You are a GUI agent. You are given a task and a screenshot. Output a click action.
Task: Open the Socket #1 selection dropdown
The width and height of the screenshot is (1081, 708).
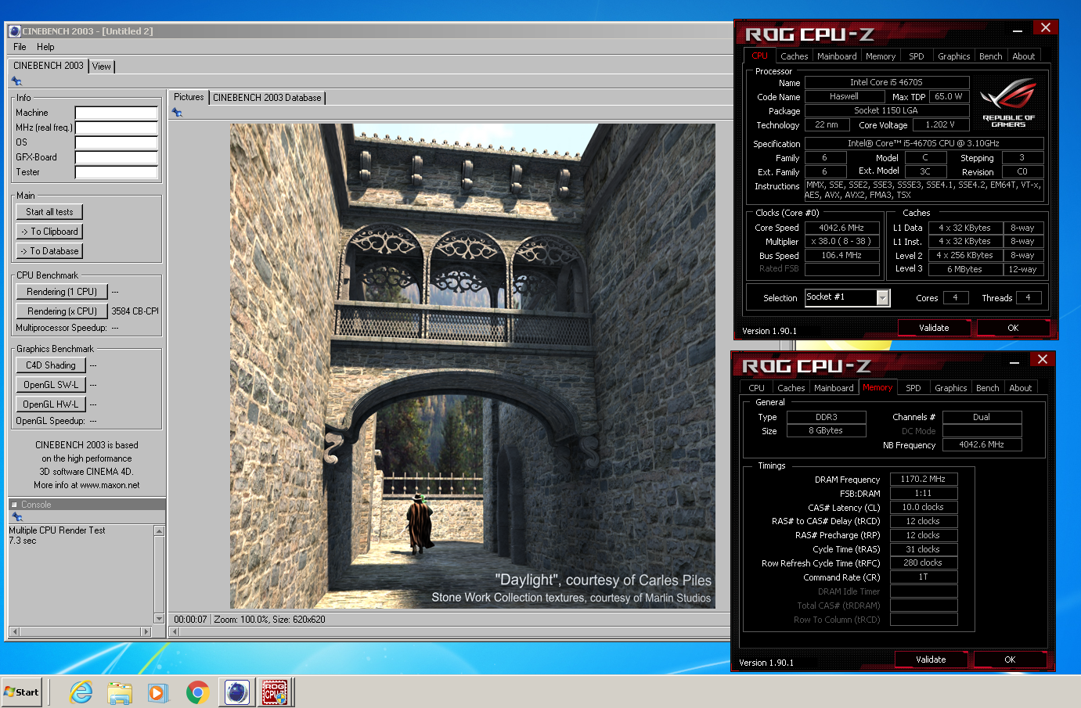pyautogui.click(x=883, y=297)
